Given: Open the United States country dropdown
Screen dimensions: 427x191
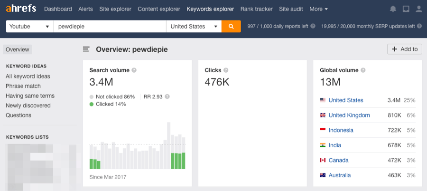Looking at the screenshot, I should pos(194,27).
